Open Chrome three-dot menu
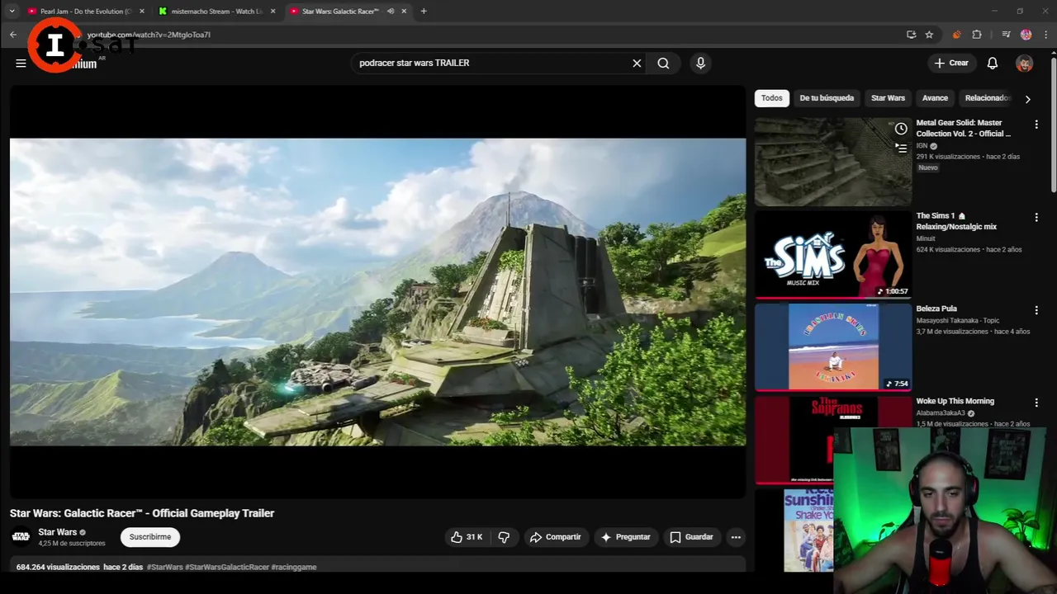1057x594 pixels. pos(1045,35)
